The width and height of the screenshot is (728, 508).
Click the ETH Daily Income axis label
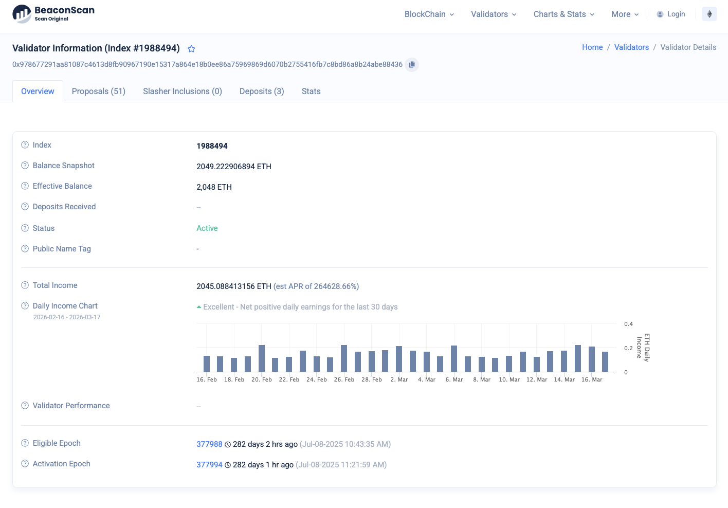pos(643,348)
